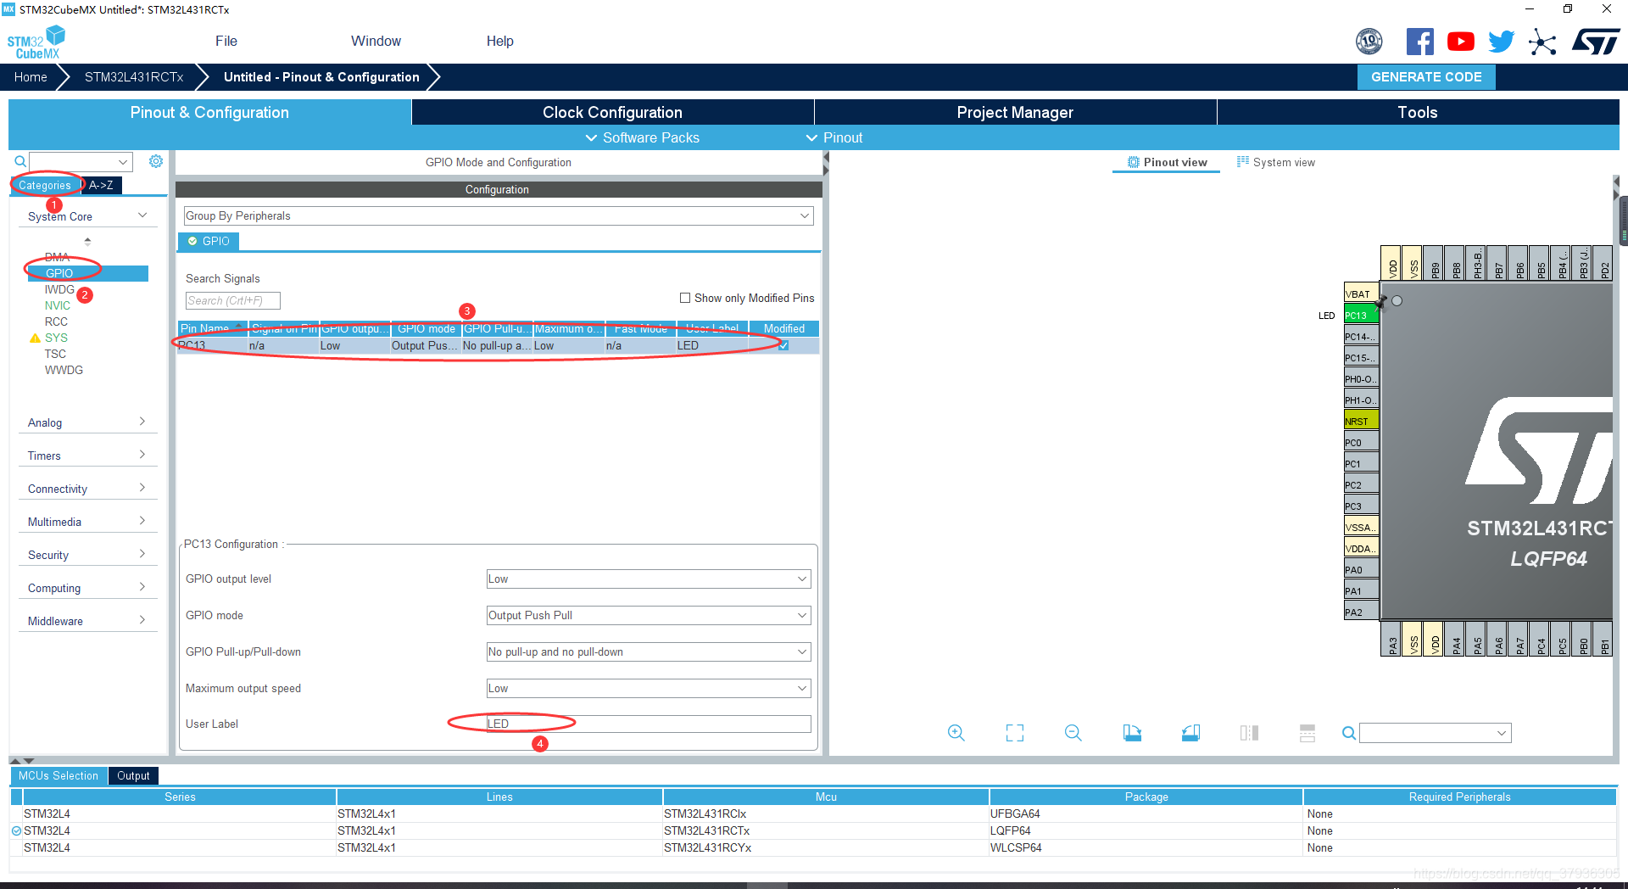Select the VSSA pin on chip
1628x889 pixels.
(x=1362, y=528)
